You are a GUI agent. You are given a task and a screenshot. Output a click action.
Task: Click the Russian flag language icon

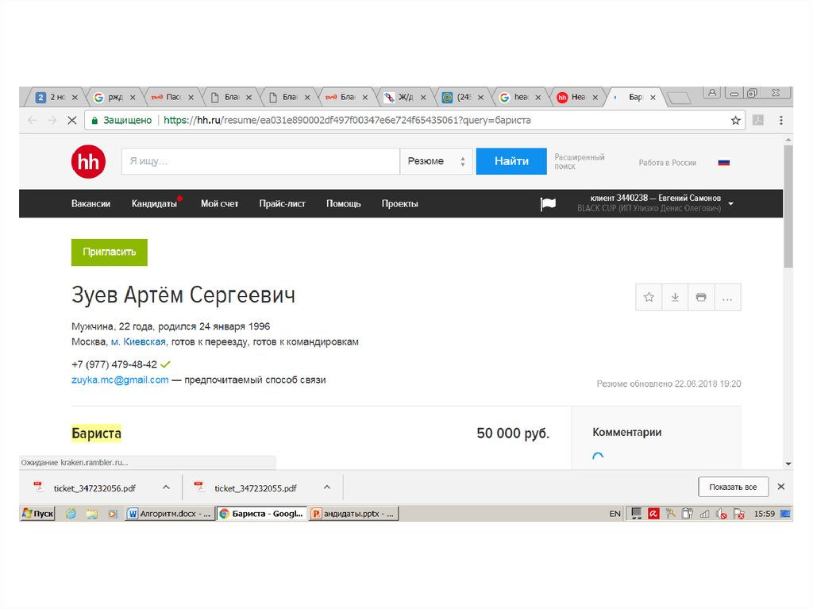(723, 162)
